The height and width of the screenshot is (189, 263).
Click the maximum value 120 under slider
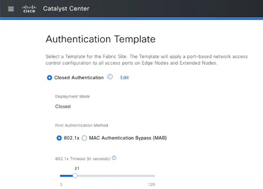tap(151, 184)
